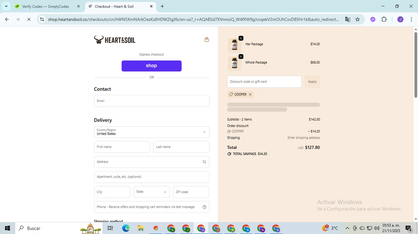Image resolution: width=418 pixels, height=234 pixels.
Task: Click the Whole Package product thumbnail
Action: pyautogui.click(x=234, y=63)
